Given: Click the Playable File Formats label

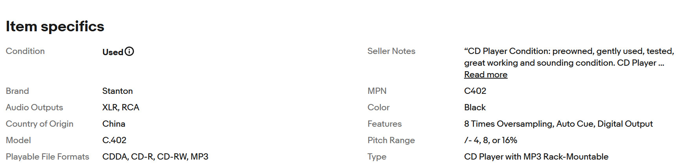Looking at the screenshot, I should [48, 157].
